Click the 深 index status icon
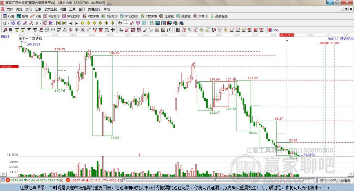 [x=68, y=180]
